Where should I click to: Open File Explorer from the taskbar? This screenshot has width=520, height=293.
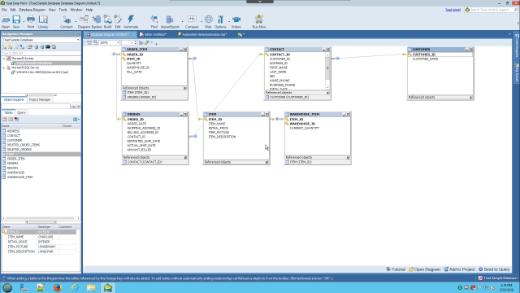[91, 287]
